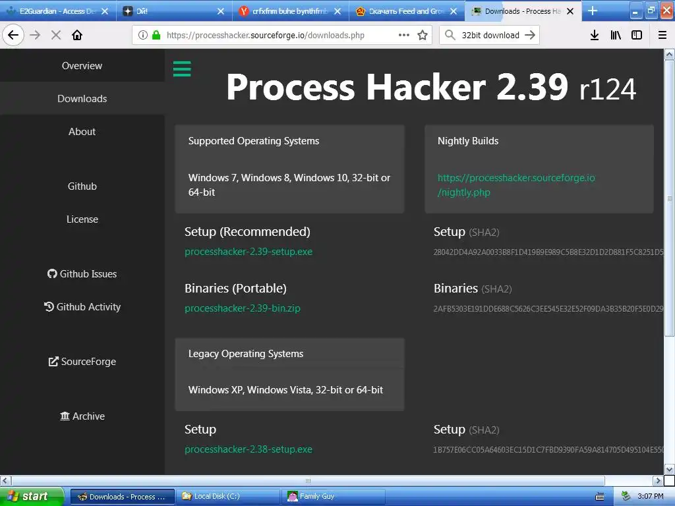This screenshot has height=506, width=675.
Task: Open a new tab with plus button
Action: 593,11
